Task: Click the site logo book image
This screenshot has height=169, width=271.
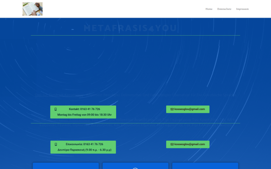Action: tap(33, 9)
